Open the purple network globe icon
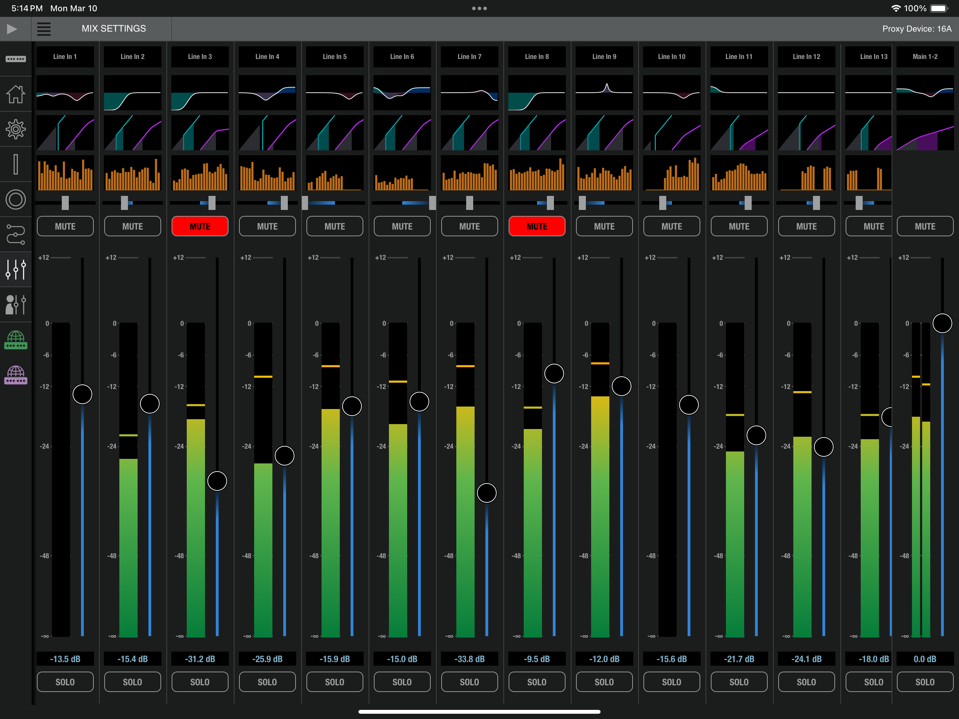The height and width of the screenshot is (719, 959). click(x=15, y=375)
